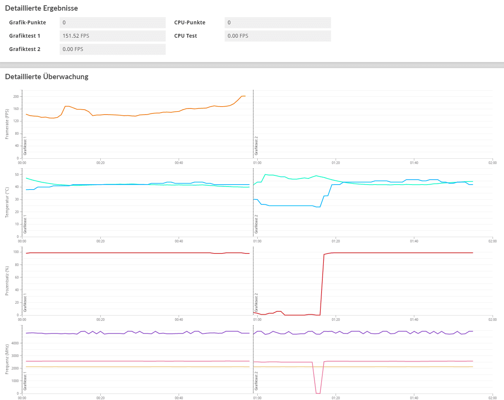Click the Grafiktest 2 marker in temperature chart
This screenshot has height=400, width=504.
pyautogui.click(x=256, y=224)
